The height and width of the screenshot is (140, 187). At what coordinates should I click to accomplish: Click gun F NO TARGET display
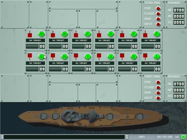[151, 41]
